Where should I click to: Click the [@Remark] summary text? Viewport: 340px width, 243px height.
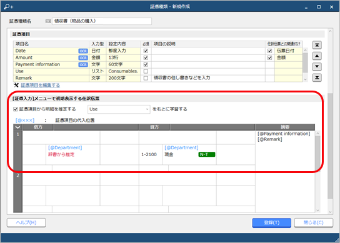tap(270, 139)
